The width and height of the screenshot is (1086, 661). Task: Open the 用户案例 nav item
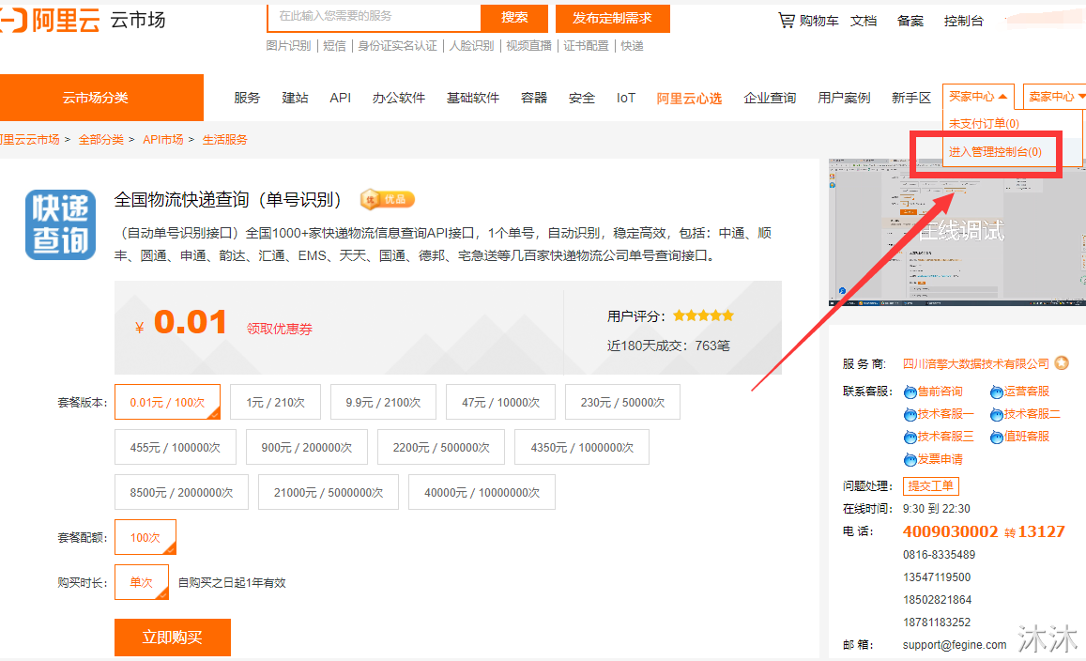pos(844,98)
